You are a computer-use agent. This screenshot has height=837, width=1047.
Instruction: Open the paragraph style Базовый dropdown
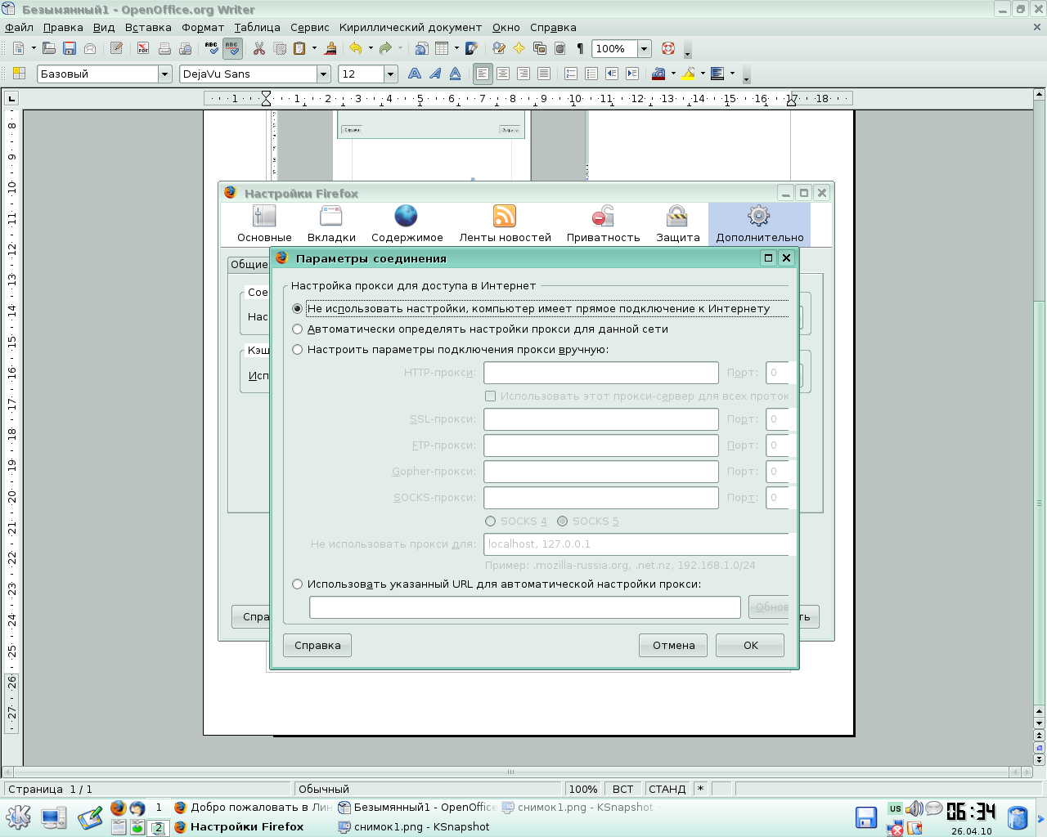pyautogui.click(x=164, y=74)
